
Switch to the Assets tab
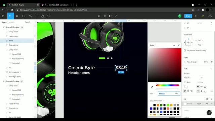(12, 22)
